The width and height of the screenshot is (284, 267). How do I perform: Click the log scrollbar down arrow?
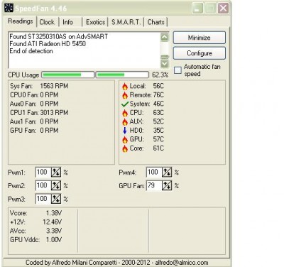coord(165,63)
